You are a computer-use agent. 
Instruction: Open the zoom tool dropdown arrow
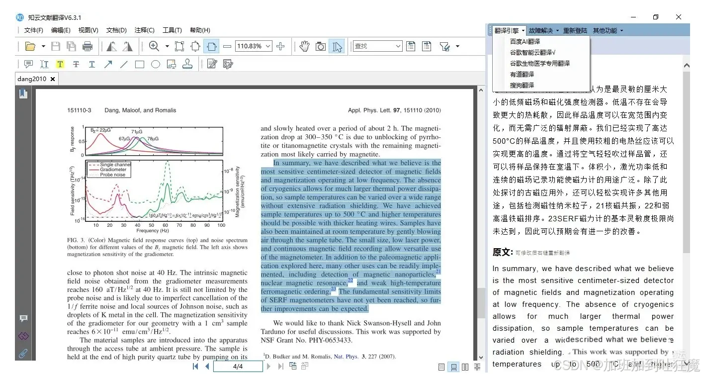[167, 46]
